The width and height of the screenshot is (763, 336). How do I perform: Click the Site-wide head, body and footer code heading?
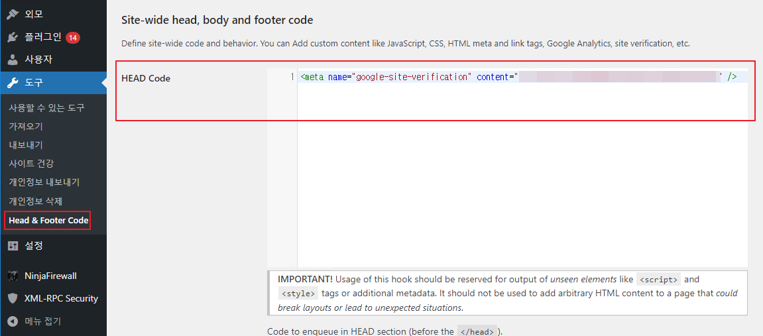tap(217, 21)
